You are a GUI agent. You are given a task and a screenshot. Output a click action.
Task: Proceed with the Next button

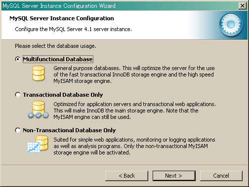pos(174,176)
